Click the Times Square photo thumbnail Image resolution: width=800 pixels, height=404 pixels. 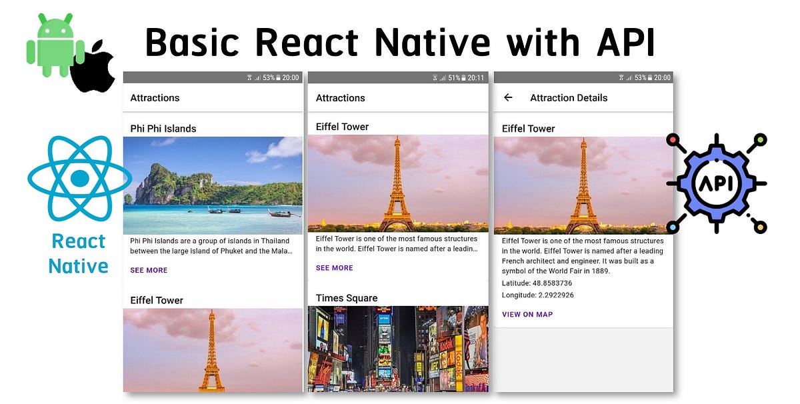397,350
